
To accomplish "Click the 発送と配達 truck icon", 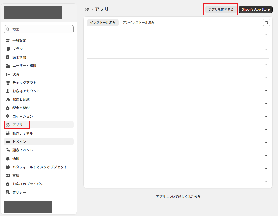I will (8, 100).
